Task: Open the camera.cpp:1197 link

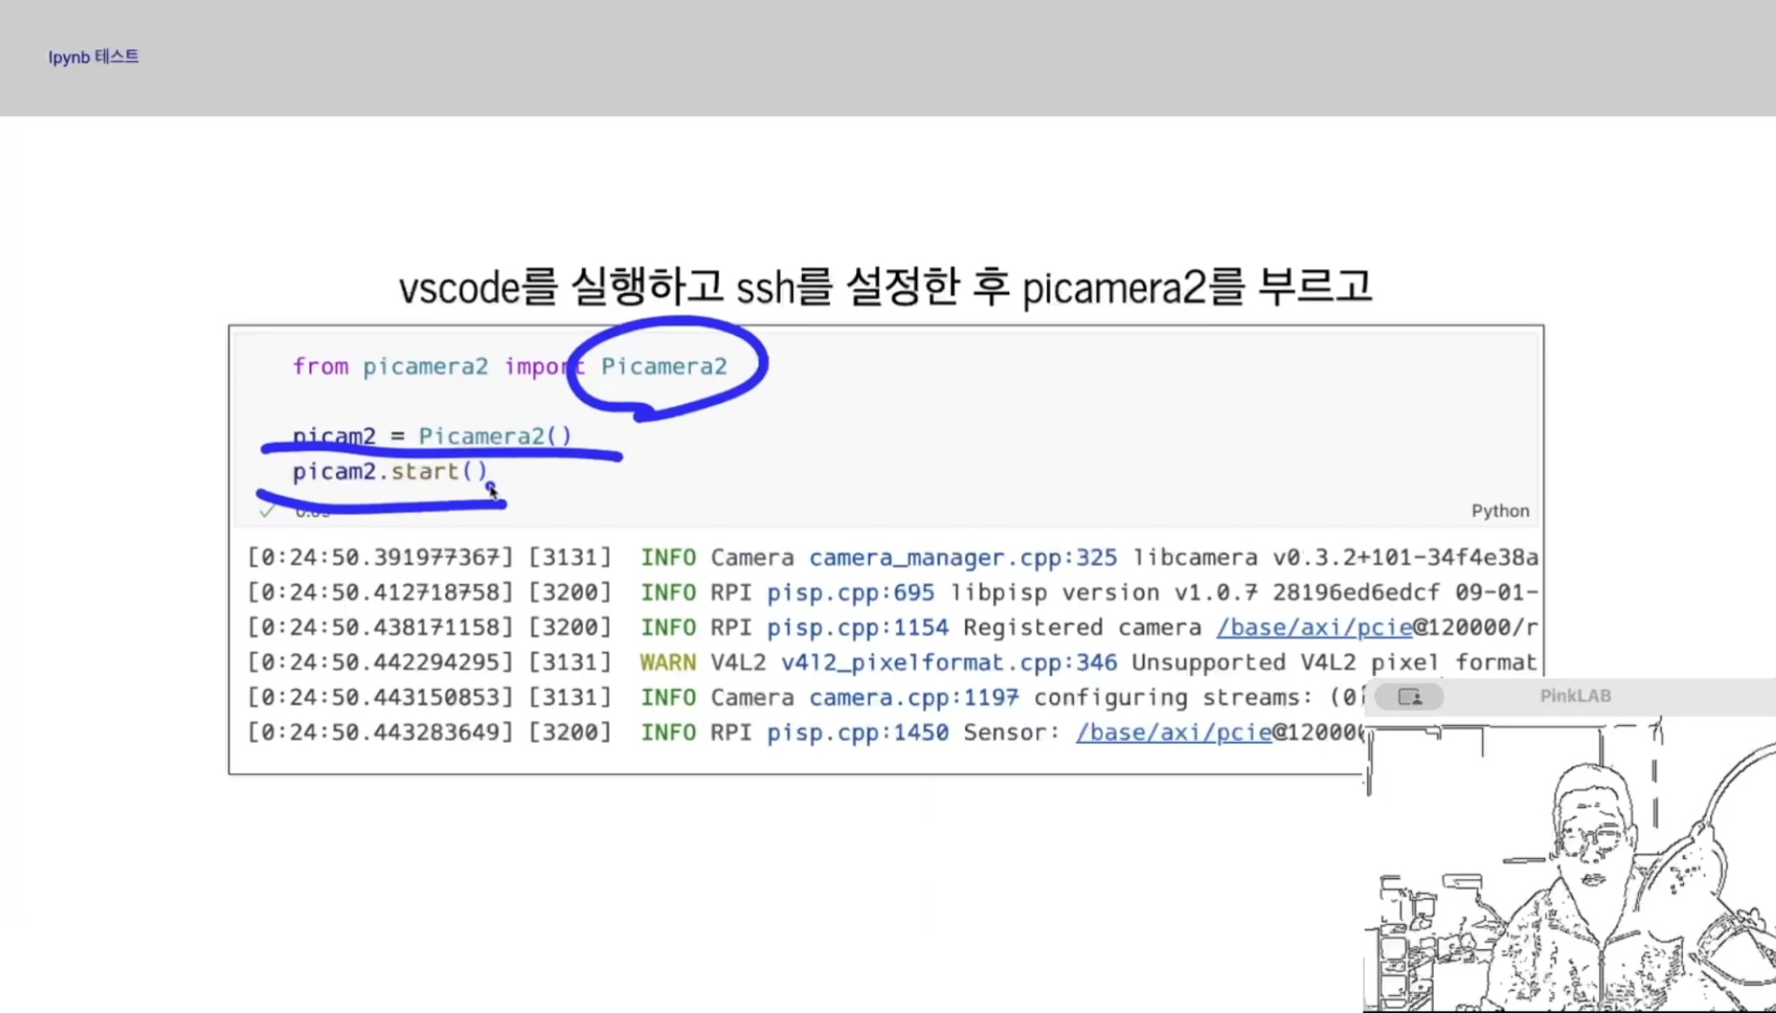Action: 914,698
